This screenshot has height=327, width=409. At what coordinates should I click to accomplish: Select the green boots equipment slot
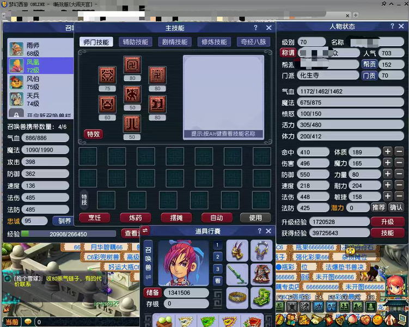261,298
